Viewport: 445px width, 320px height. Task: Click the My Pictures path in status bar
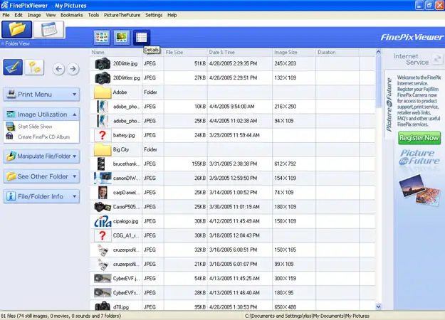click(307, 316)
